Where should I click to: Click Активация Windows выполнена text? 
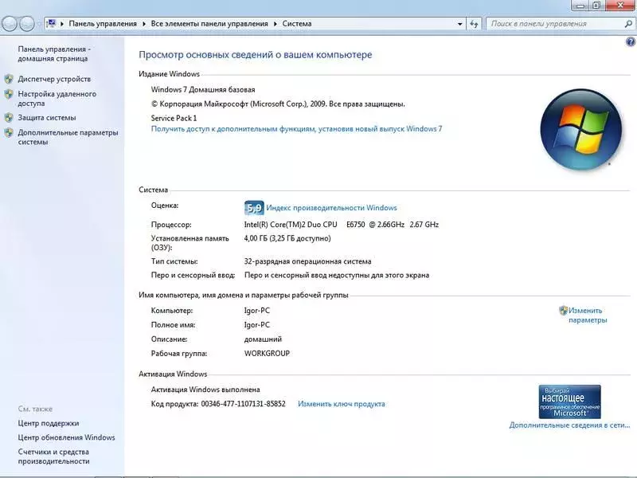pos(205,390)
